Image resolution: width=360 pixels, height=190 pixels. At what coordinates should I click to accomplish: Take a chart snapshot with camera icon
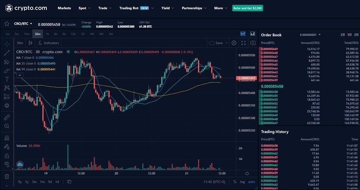(253, 43)
